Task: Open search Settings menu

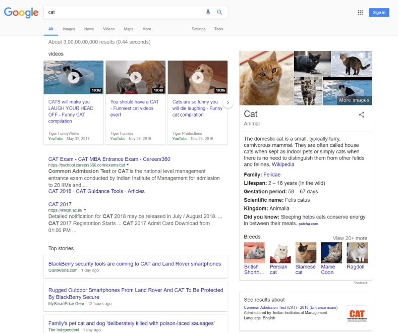Action: 198,29
